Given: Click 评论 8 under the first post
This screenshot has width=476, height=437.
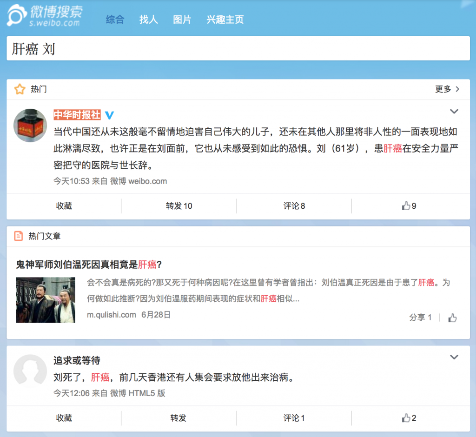Looking at the screenshot, I should click(x=294, y=205).
